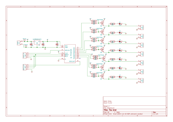Click the 'File: thegrid.sch' text

pyautogui.click(x=109, y=108)
